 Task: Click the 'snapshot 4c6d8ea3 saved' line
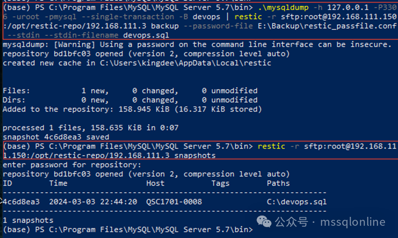pyautogui.click(x=56, y=137)
